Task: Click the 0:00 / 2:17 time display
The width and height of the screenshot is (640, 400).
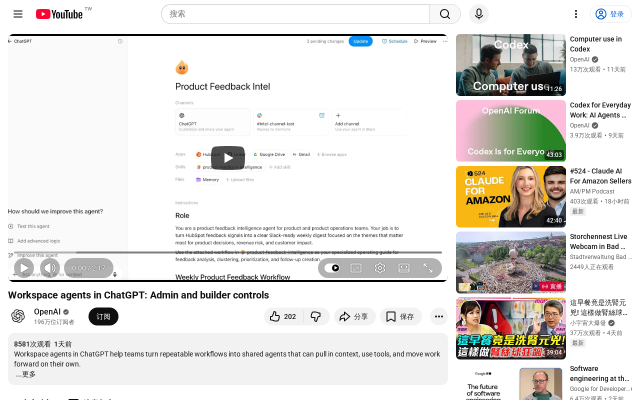Action: 88,268
